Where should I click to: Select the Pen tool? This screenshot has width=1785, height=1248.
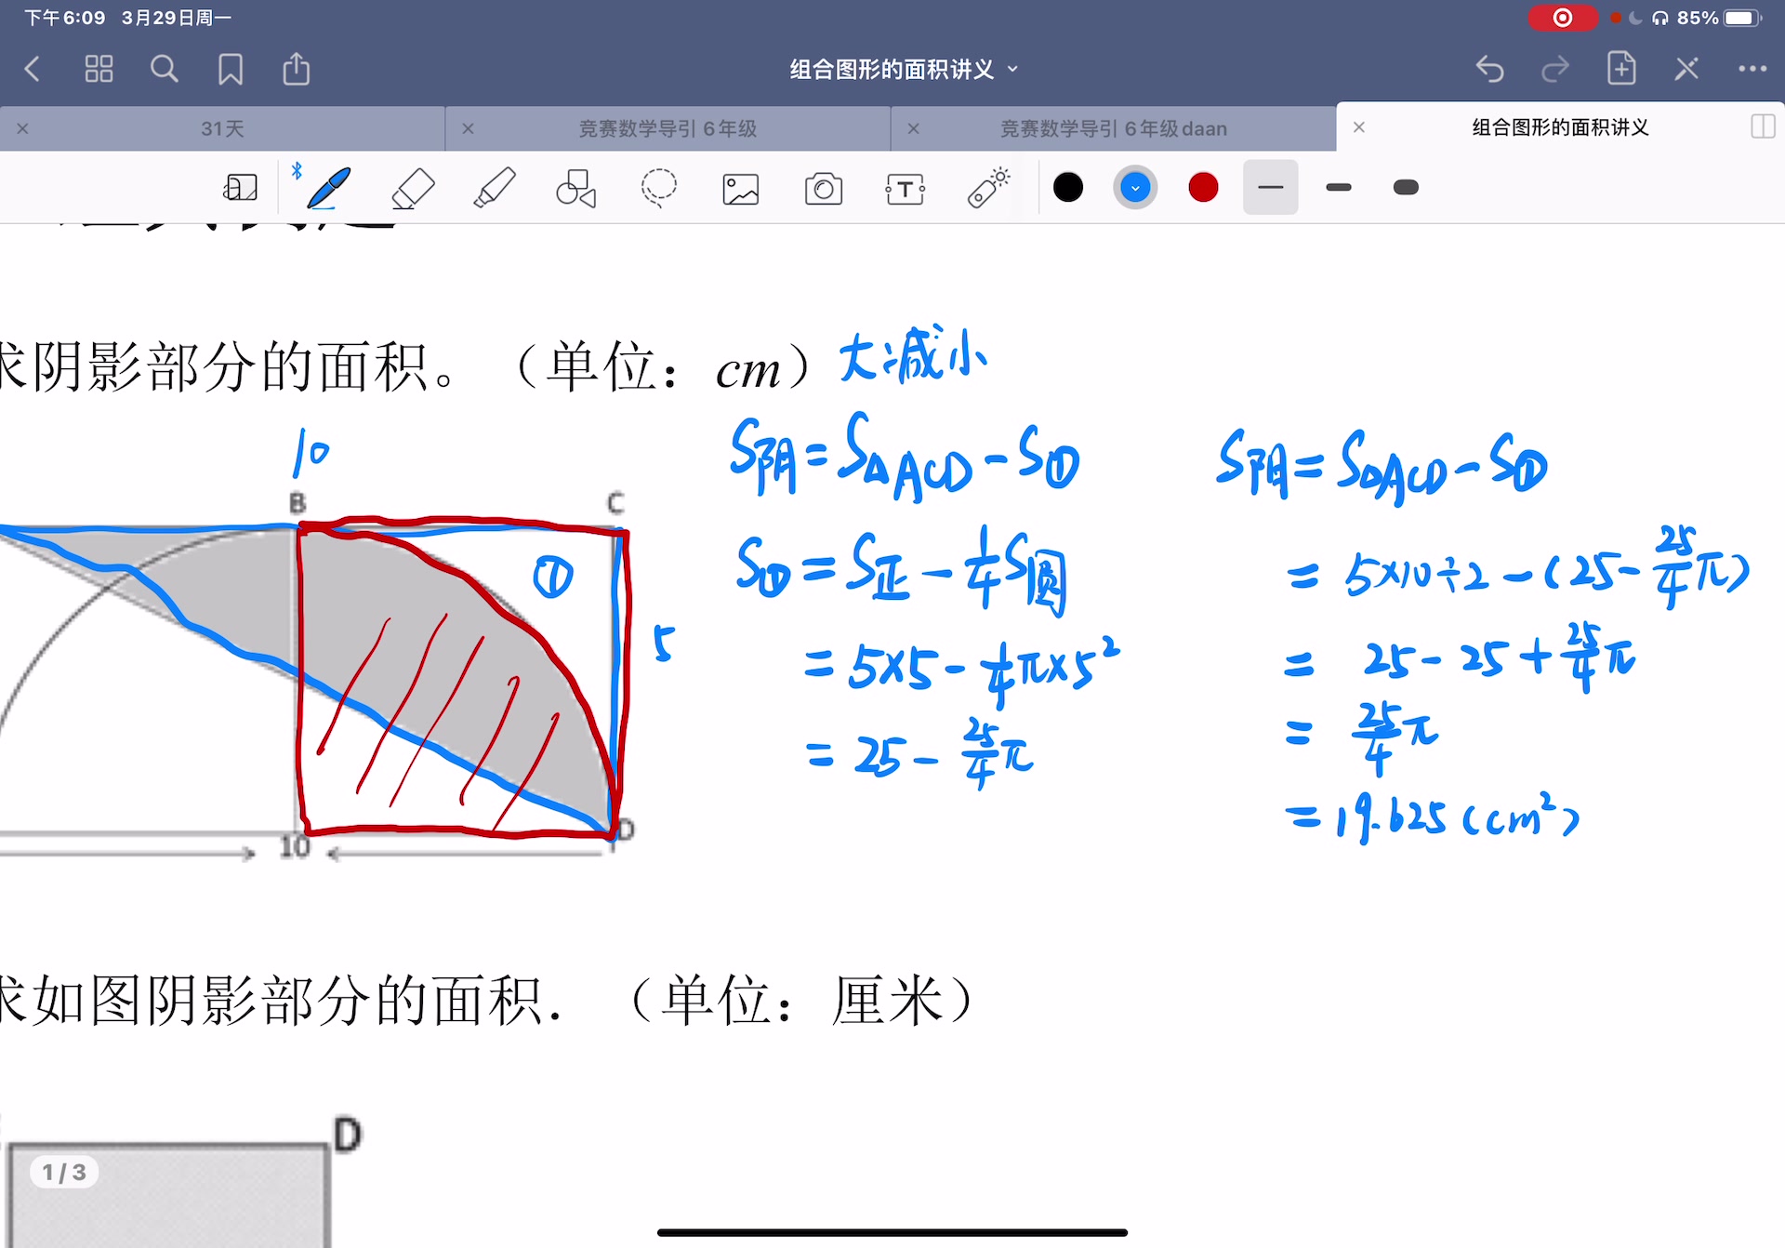[328, 188]
